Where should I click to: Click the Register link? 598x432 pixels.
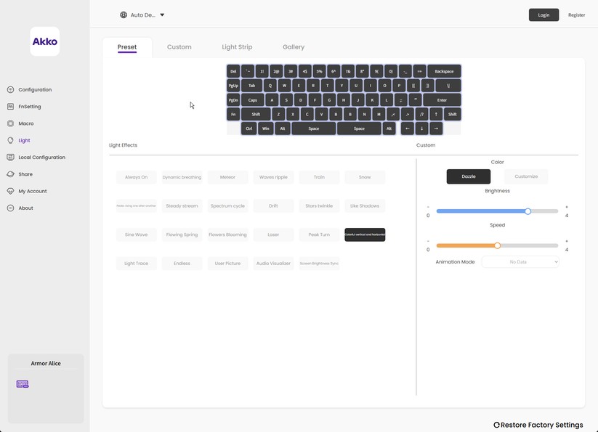point(576,15)
